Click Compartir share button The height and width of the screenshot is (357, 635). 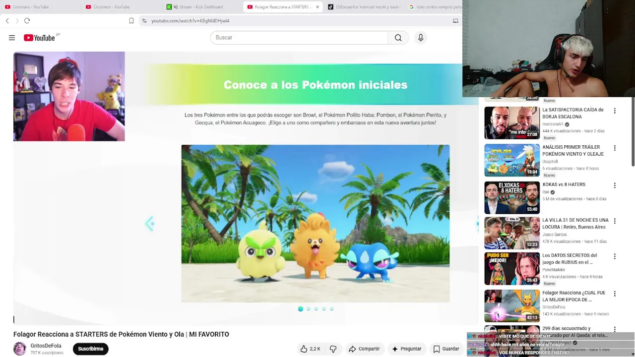(364, 349)
